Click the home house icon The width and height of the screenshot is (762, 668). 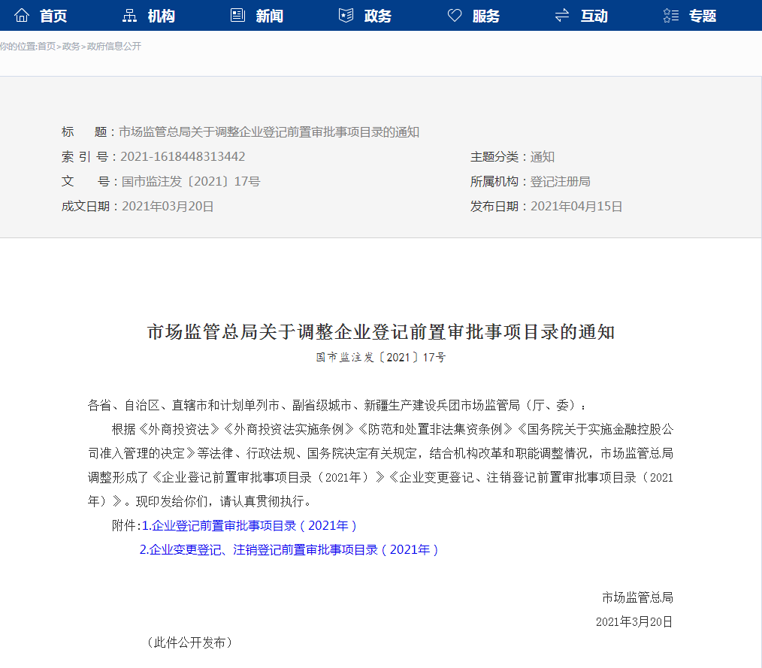[22, 16]
